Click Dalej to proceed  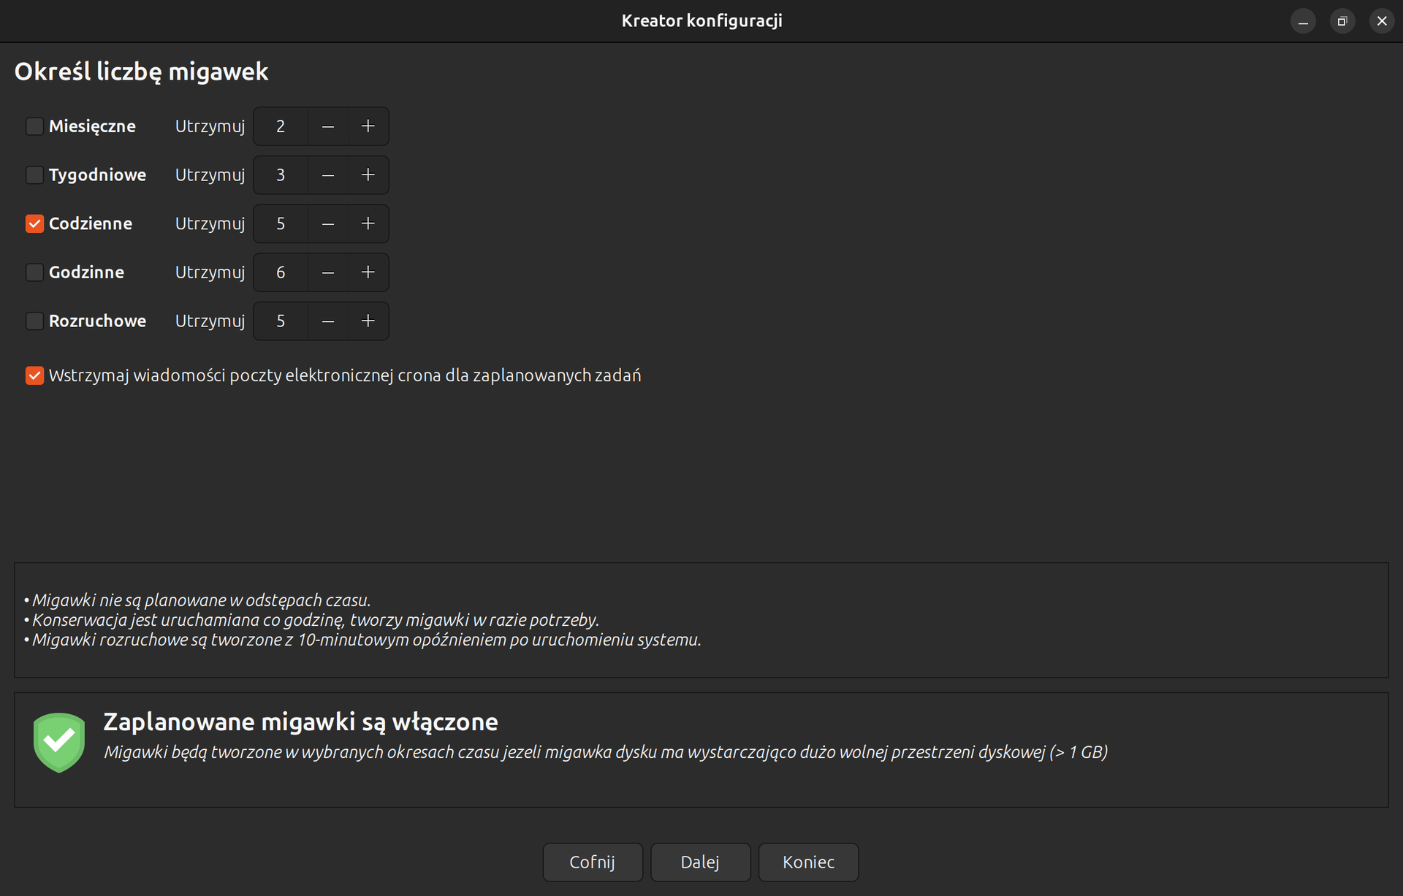[x=700, y=862]
